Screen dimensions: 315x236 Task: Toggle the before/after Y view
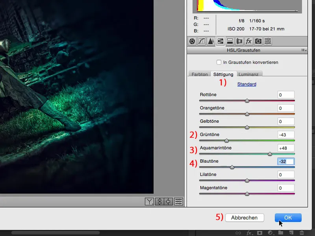click(149, 201)
